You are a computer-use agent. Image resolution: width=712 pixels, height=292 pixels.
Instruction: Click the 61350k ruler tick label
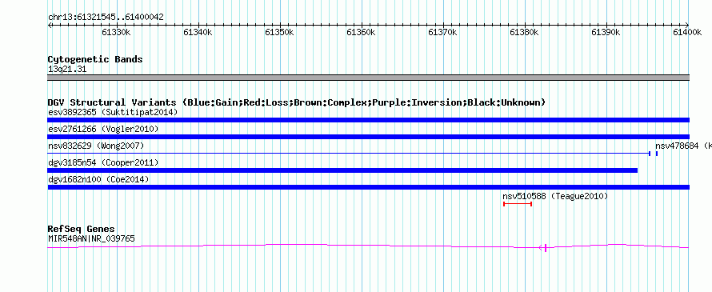pyautogui.click(x=279, y=32)
